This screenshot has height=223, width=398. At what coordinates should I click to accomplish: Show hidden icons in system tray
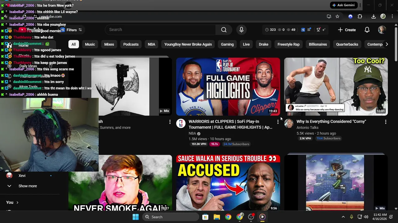(343, 217)
